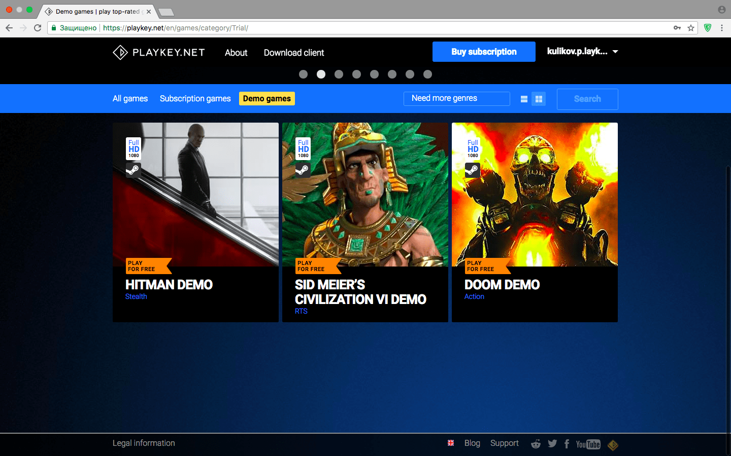Click the UK flag language icon
The height and width of the screenshot is (456, 731).
451,443
